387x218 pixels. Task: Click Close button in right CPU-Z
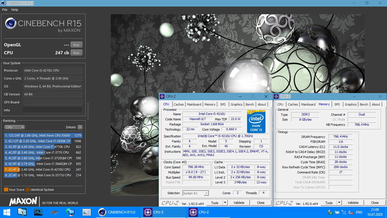point(375,203)
